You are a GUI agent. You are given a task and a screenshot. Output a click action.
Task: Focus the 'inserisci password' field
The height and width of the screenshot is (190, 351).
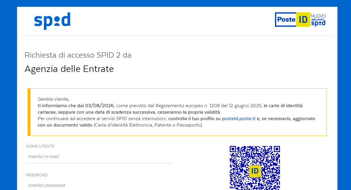pyautogui.click(x=99, y=185)
